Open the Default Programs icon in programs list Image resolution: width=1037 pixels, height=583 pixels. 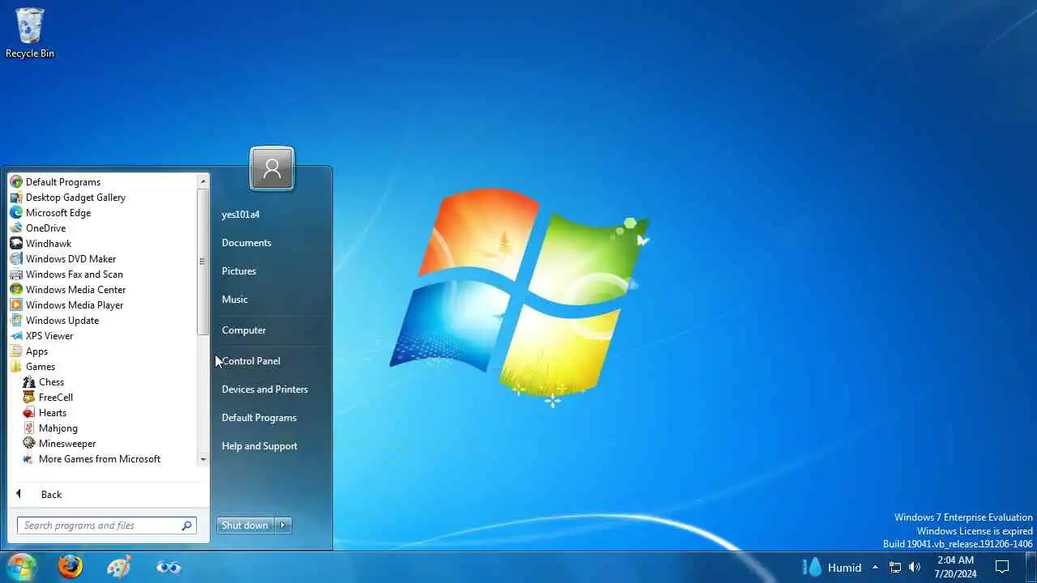coord(16,182)
